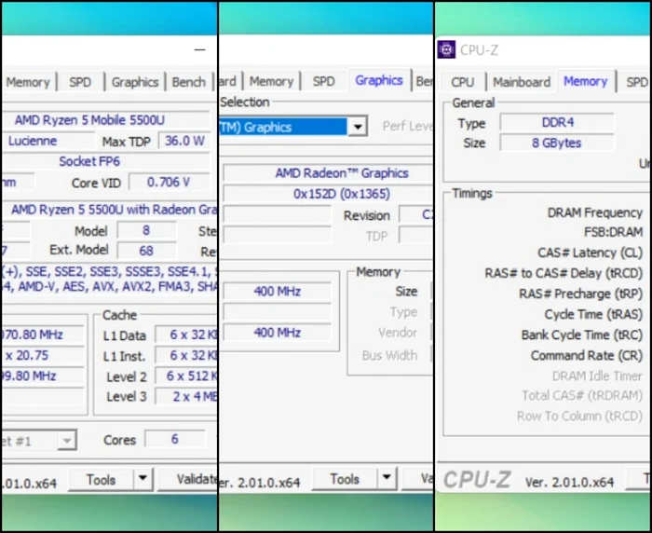Click the 'AMD Ryzen 5 5500U with Radeon' specification
The width and height of the screenshot is (652, 533).
point(110,210)
